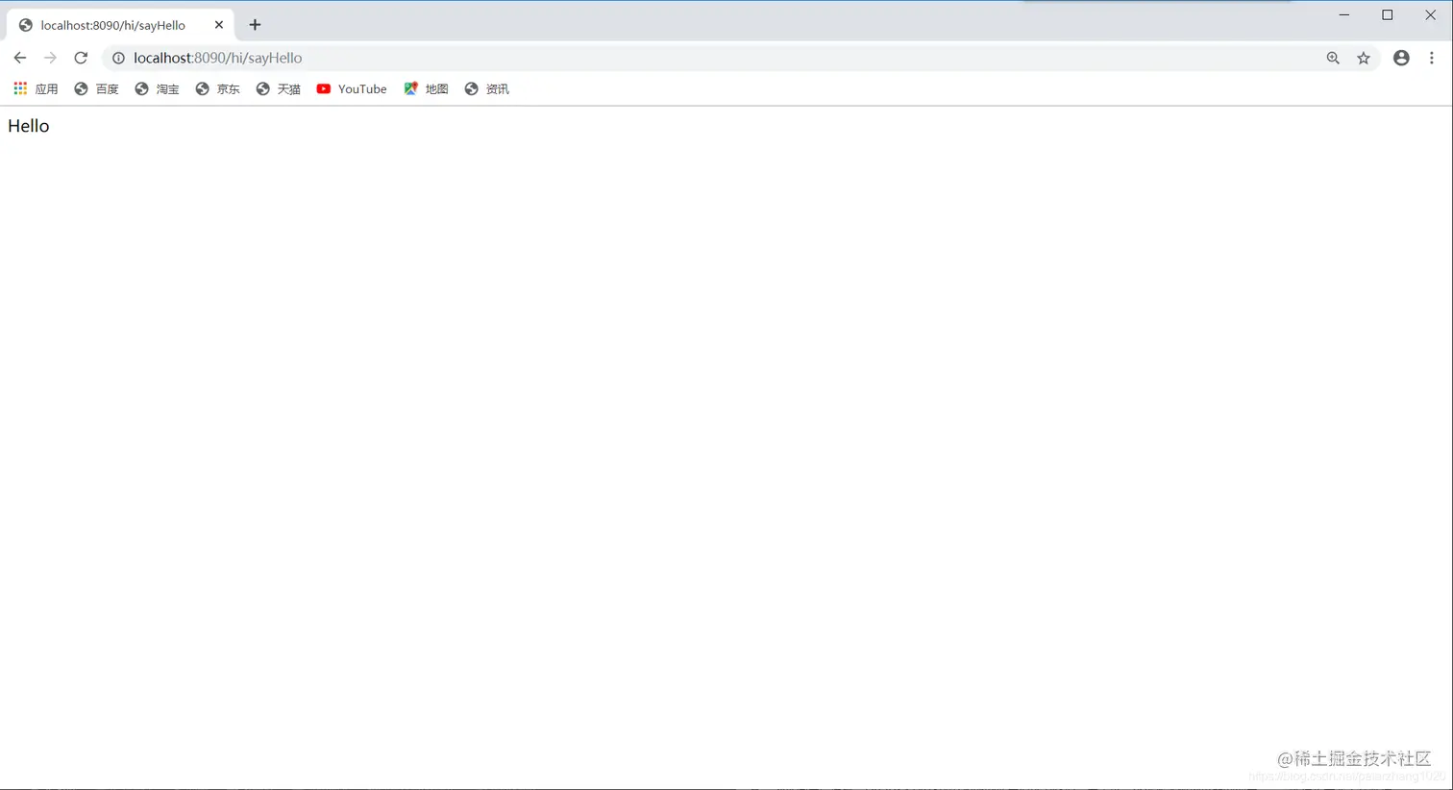Open the 百度 bookmark

[96, 88]
